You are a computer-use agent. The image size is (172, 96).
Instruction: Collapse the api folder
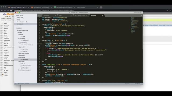tap(17, 32)
